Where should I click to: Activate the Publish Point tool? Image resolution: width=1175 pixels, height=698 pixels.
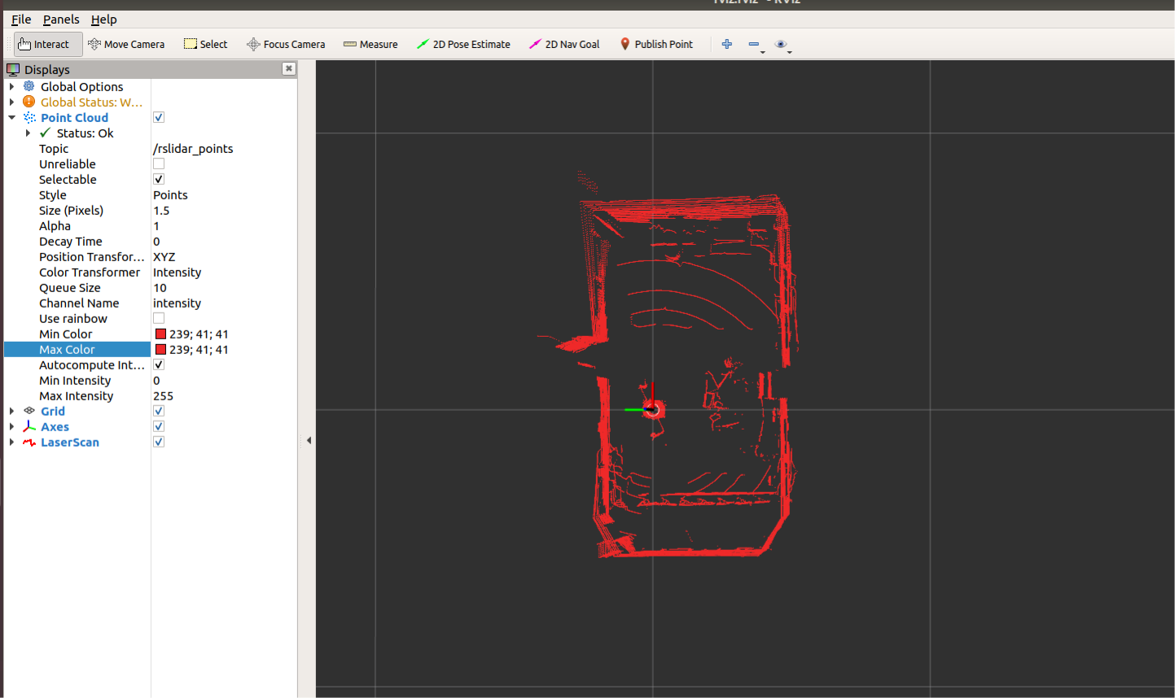[656, 44]
